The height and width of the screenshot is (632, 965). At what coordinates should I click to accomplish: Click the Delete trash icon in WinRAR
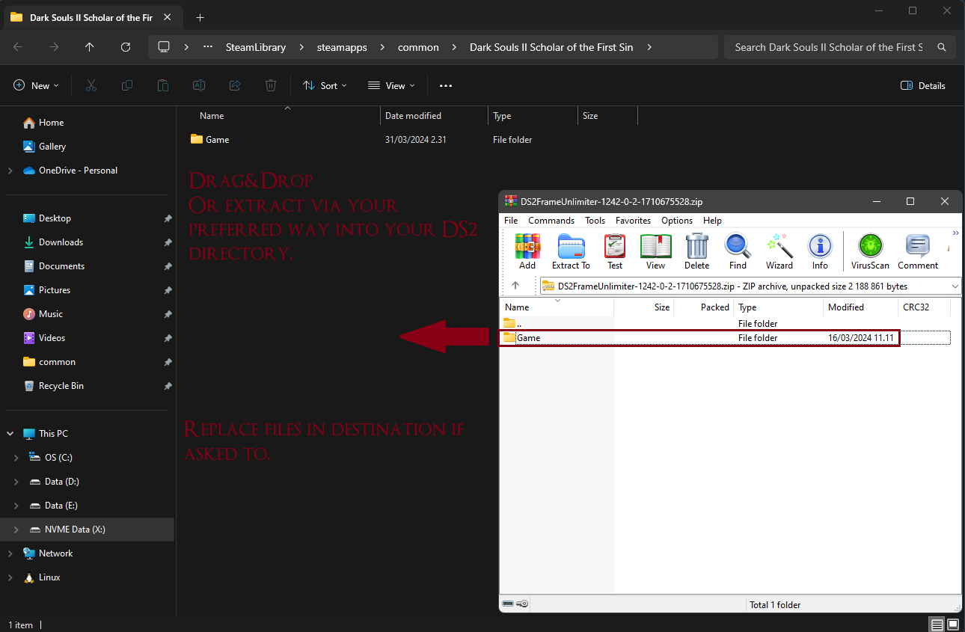click(x=696, y=245)
